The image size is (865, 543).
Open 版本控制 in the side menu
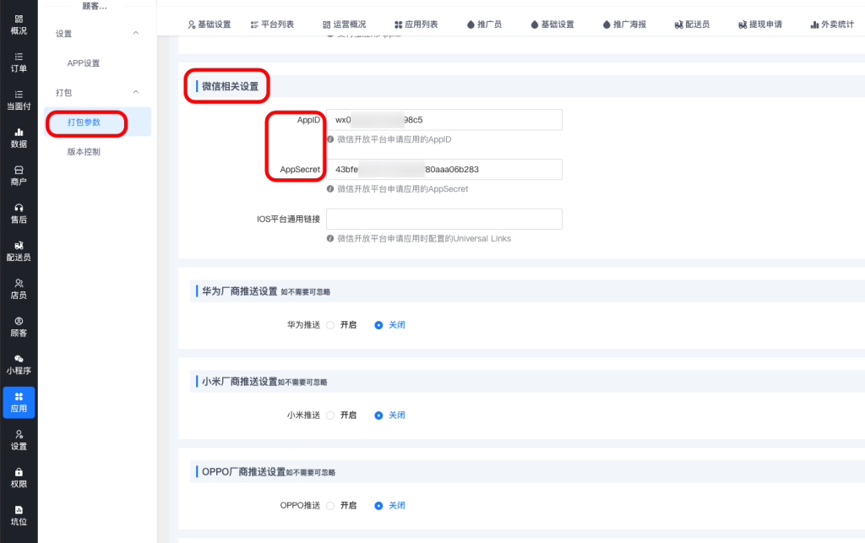[84, 152]
